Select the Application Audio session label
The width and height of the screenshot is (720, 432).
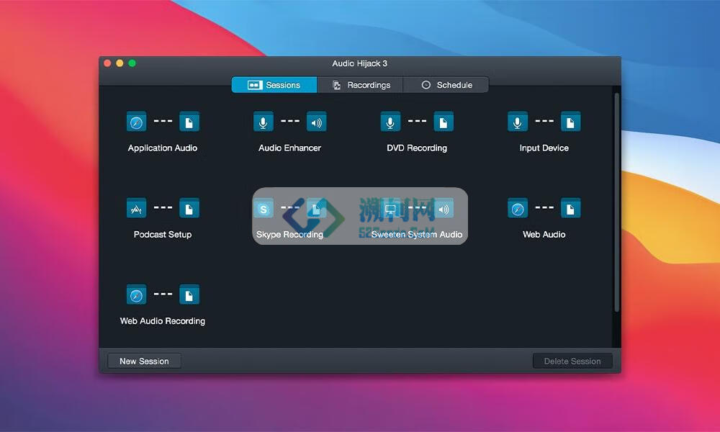[x=163, y=148]
